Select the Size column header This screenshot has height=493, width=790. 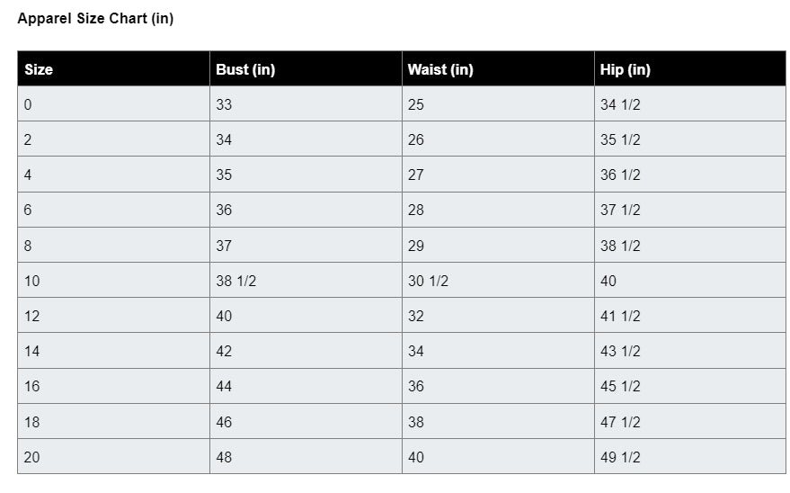(x=39, y=69)
